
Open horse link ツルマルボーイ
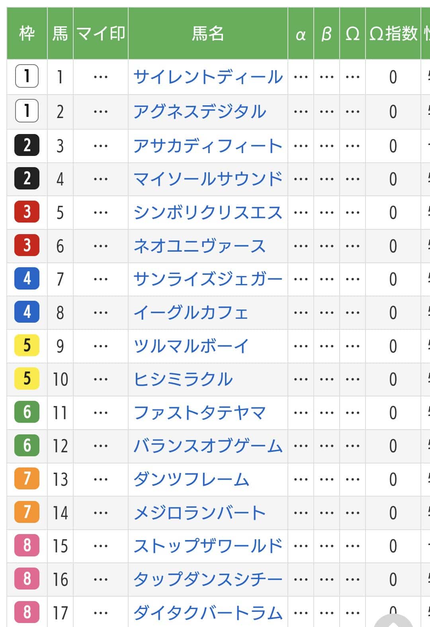tap(191, 346)
